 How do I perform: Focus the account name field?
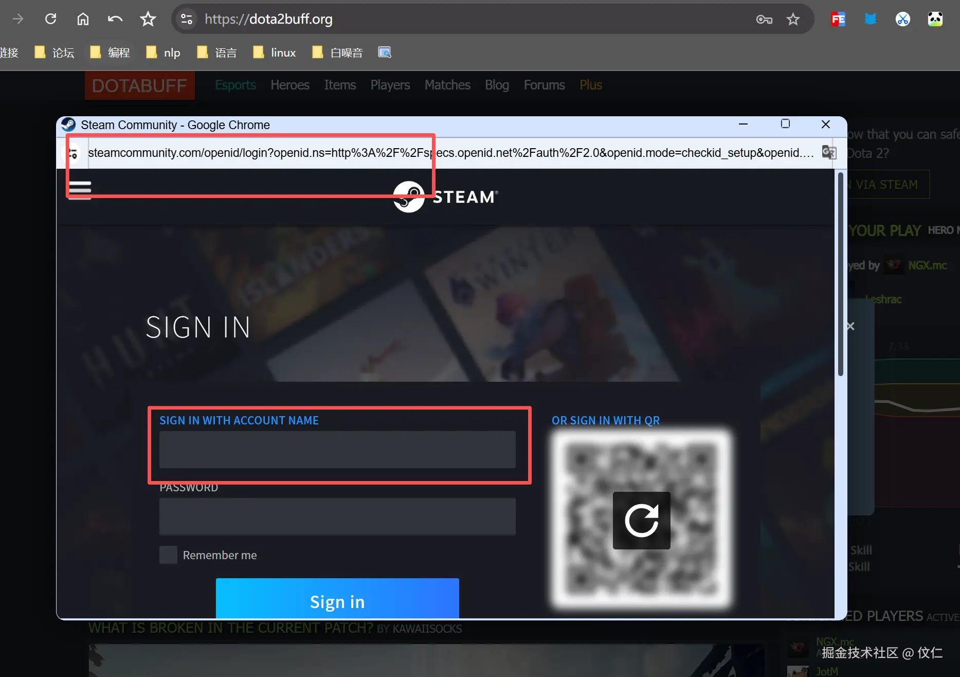(x=337, y=450)
